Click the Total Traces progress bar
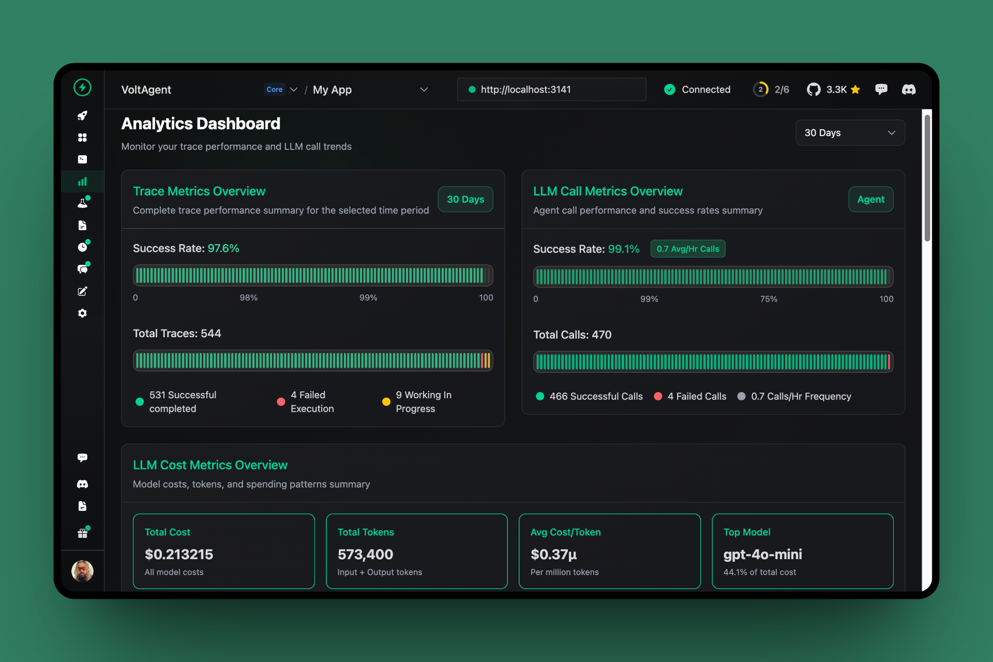The image size is (993, 662). pos(313,360)
